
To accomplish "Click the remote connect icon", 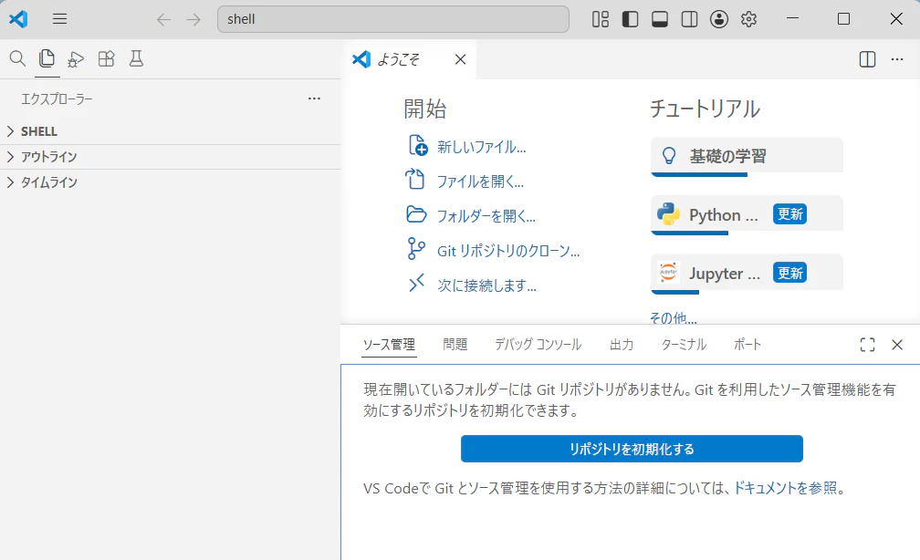I will (416, 284).
